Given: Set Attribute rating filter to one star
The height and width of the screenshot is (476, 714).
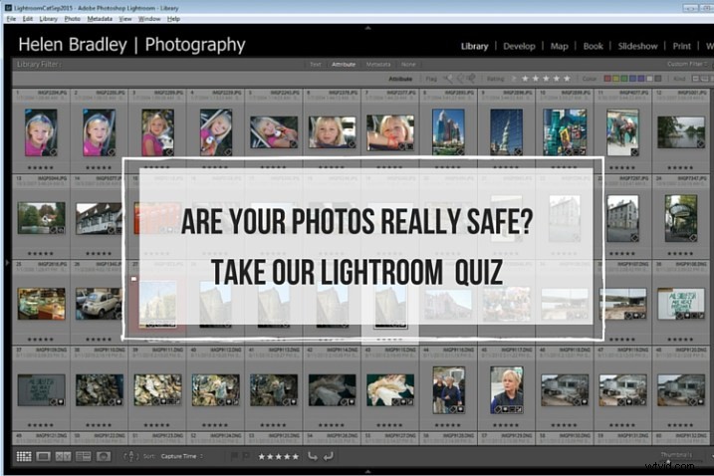Looking at the screenshot, I should pos(525,79).
